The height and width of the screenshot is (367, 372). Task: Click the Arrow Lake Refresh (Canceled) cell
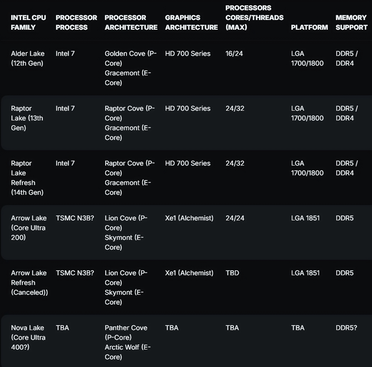(29, 283)
